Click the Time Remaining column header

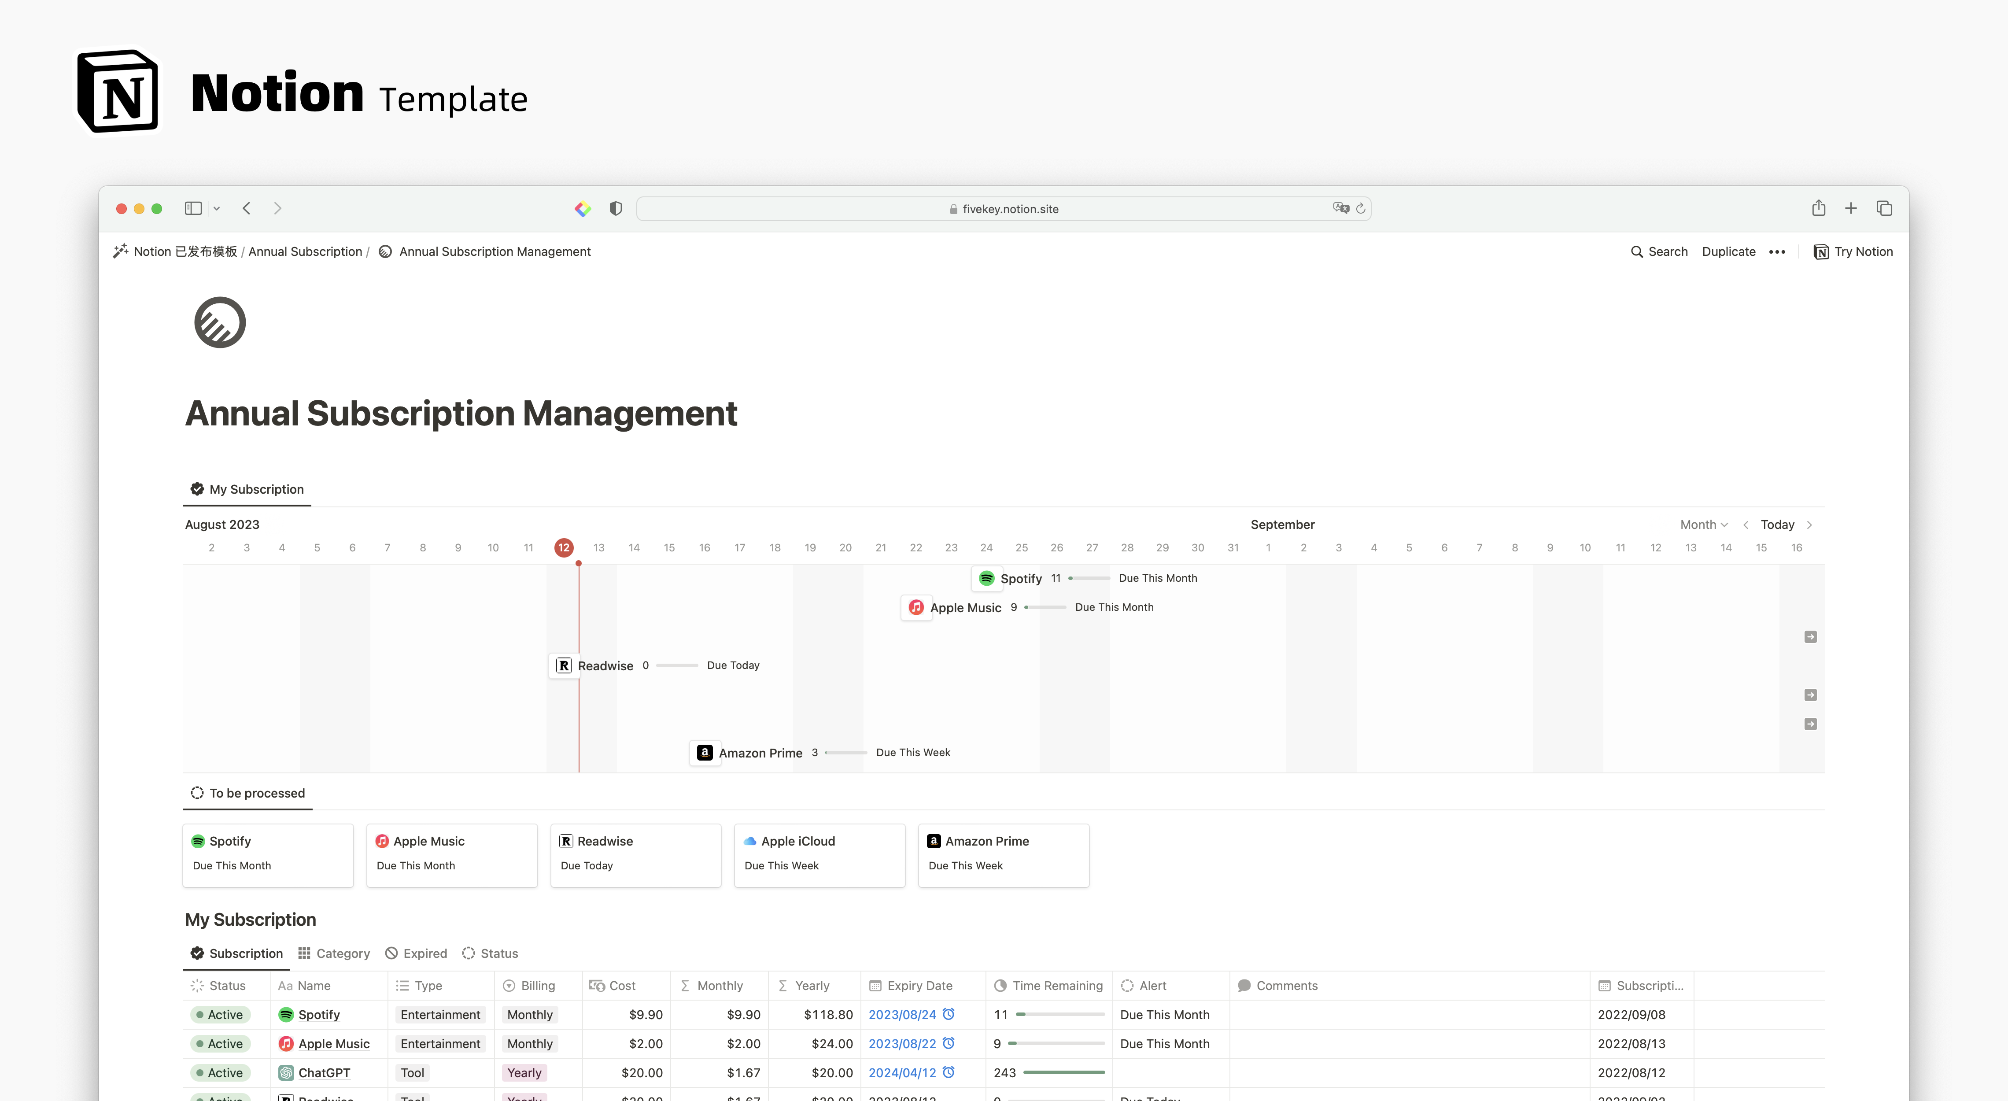tap(1048, 986)
